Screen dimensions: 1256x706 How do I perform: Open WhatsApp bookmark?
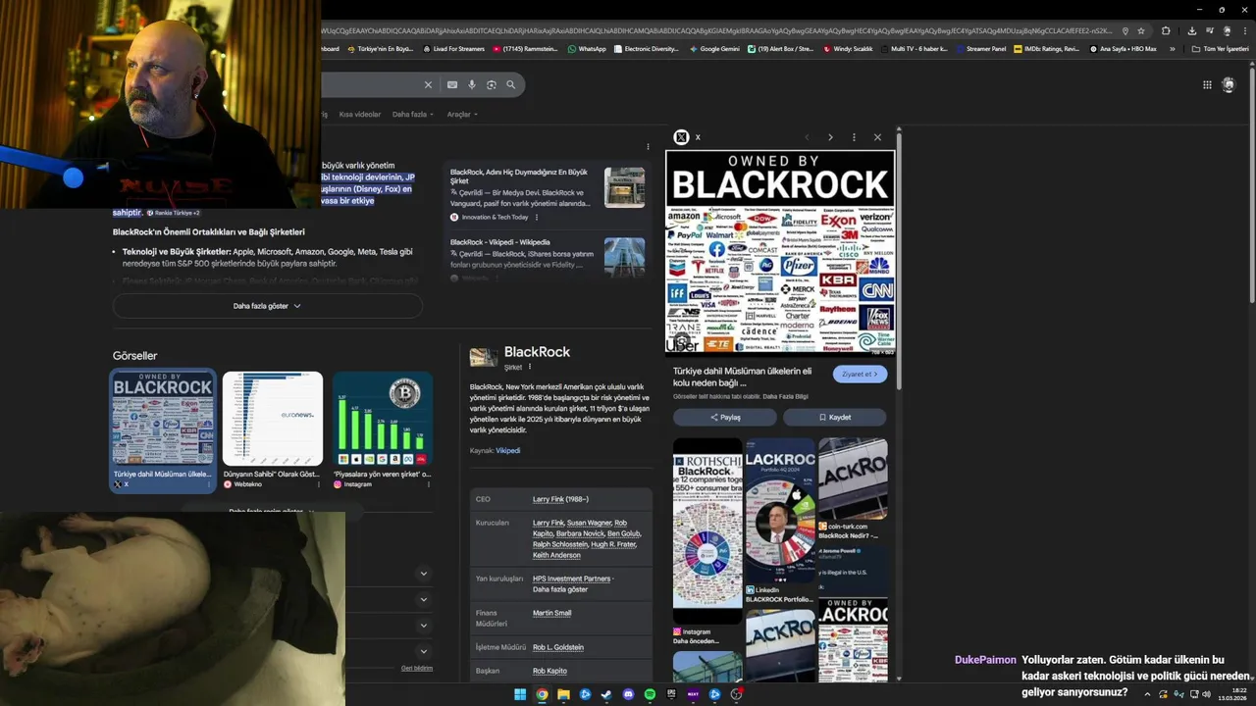point(587,48)
